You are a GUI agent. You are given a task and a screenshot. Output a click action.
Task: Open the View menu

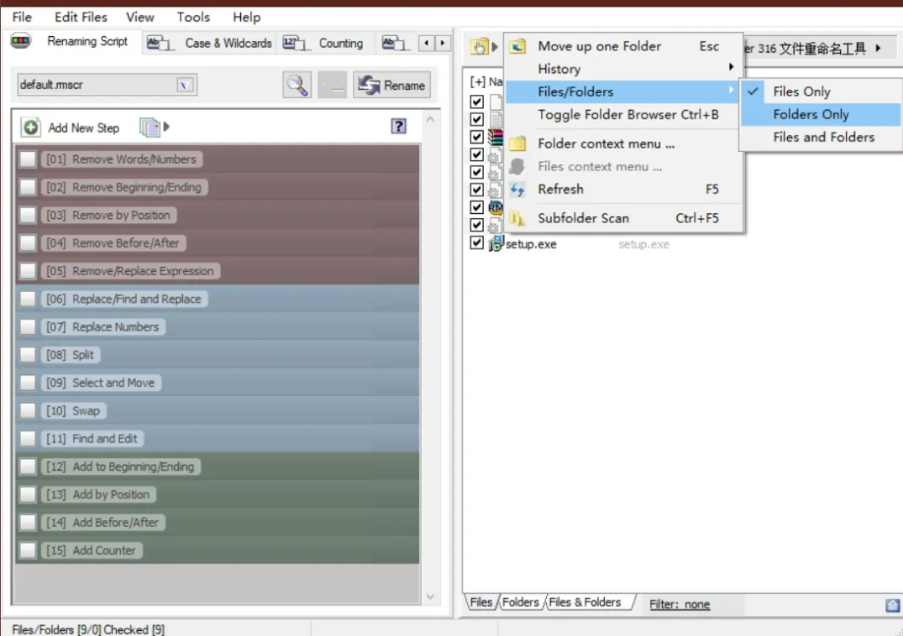(140, 18)
